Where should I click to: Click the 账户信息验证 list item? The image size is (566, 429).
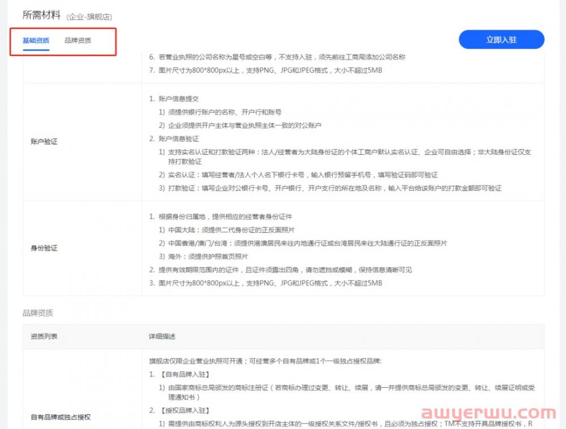coord(178,138)
